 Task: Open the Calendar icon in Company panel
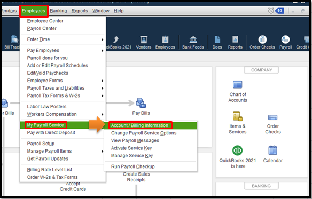click(272, 150)
